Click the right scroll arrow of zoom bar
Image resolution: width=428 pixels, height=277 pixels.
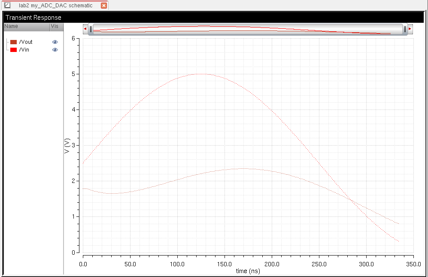pyautogui.click(x=410, y=29)
